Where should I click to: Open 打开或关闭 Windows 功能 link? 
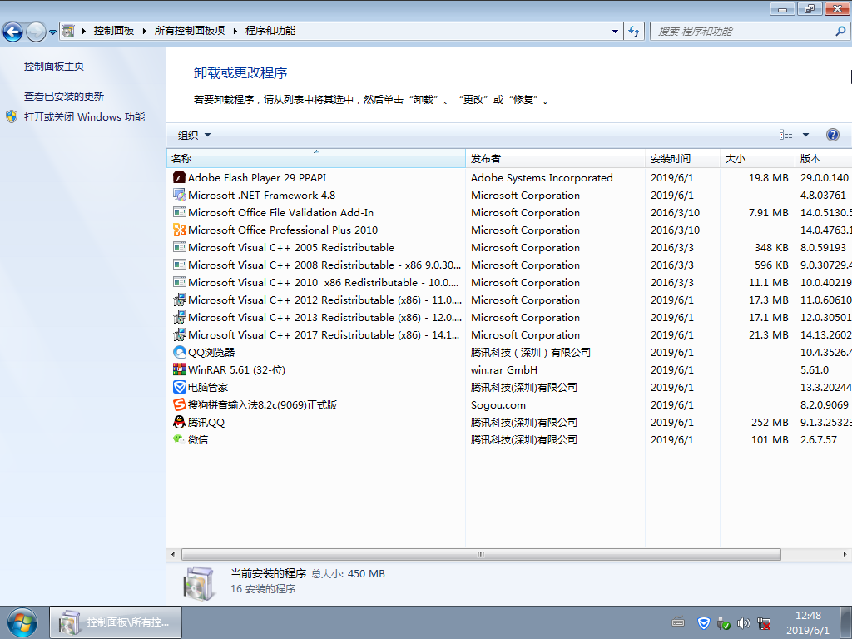[84, 116]
